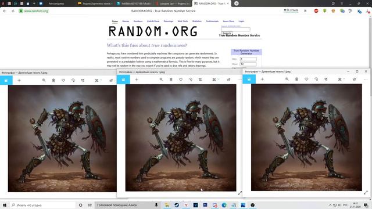Delete the photo in middle Photos window
372x209 pixels.
coord(171,80)
